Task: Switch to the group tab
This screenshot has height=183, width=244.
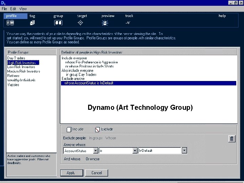Action: (58, 16)
